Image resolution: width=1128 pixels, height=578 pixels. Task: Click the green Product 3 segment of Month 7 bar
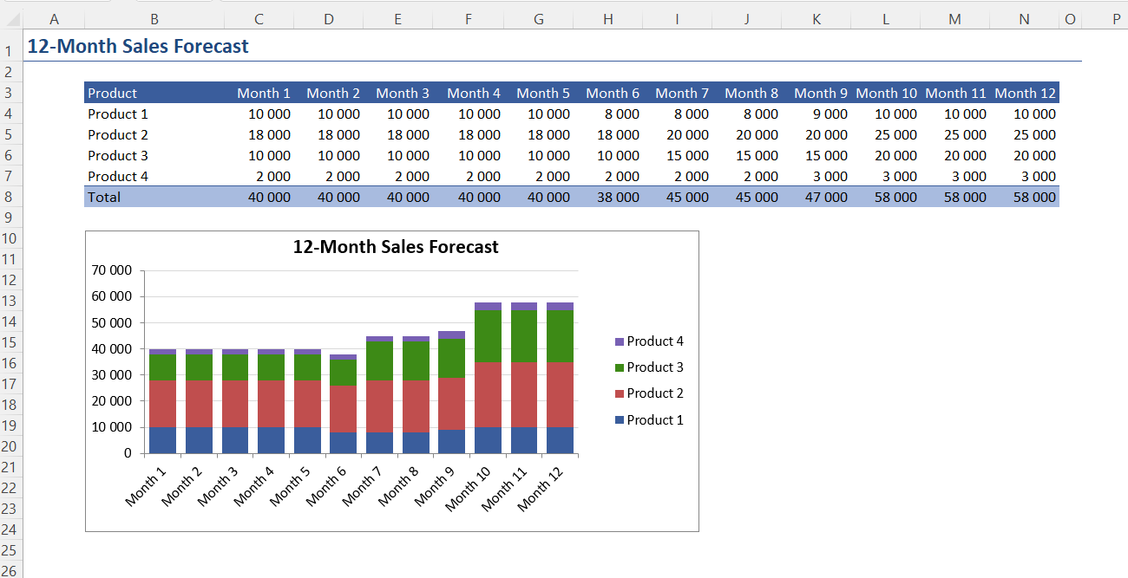(x=379, y=360)
